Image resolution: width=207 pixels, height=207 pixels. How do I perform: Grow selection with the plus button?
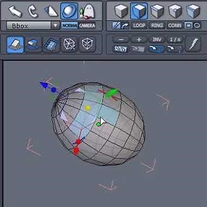click(139, 40)
